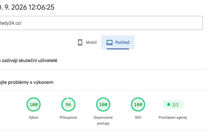
Task: Click the green dot in 2/2 badge
Action: click(169, 105)
